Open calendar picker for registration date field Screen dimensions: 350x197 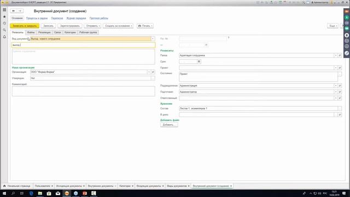(x=206, y=45)
